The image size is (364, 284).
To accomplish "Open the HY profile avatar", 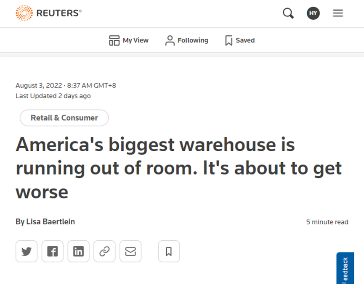I will 313,13.
